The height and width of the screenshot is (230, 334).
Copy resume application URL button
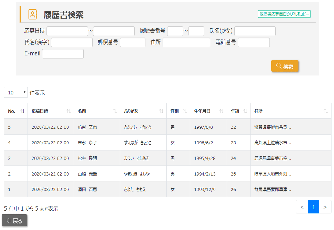(x=284, y=14)
